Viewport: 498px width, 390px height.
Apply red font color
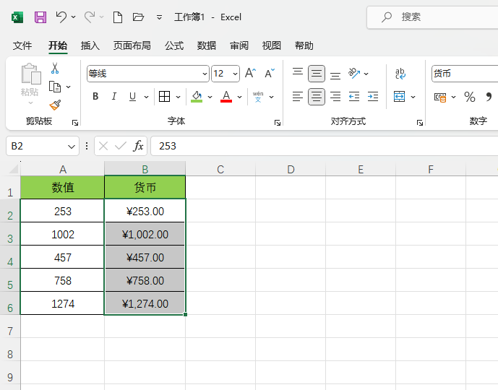(x=226, y=97)
